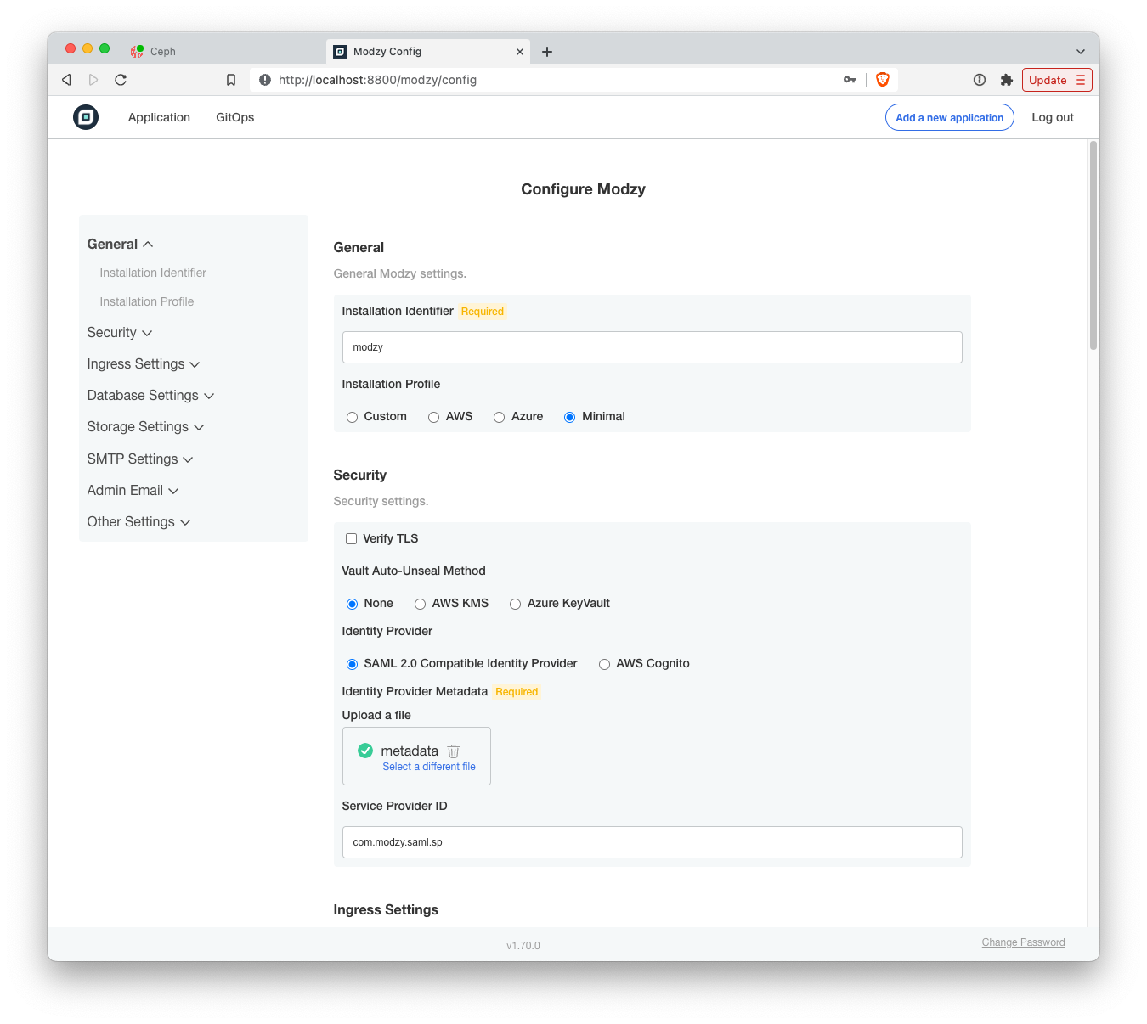
Task: Click Log out
Action: (1053, 117)
